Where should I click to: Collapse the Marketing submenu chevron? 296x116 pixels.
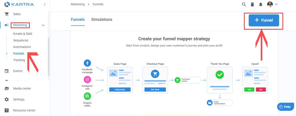(x=43, y=25)
